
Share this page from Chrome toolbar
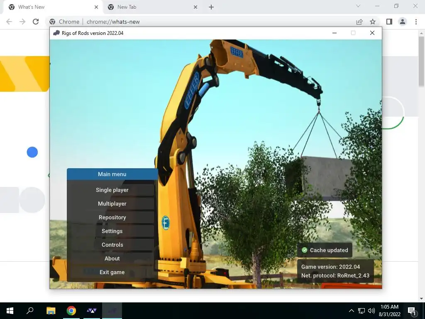359,22
